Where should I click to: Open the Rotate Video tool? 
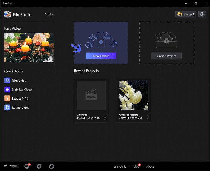[20, 108]
